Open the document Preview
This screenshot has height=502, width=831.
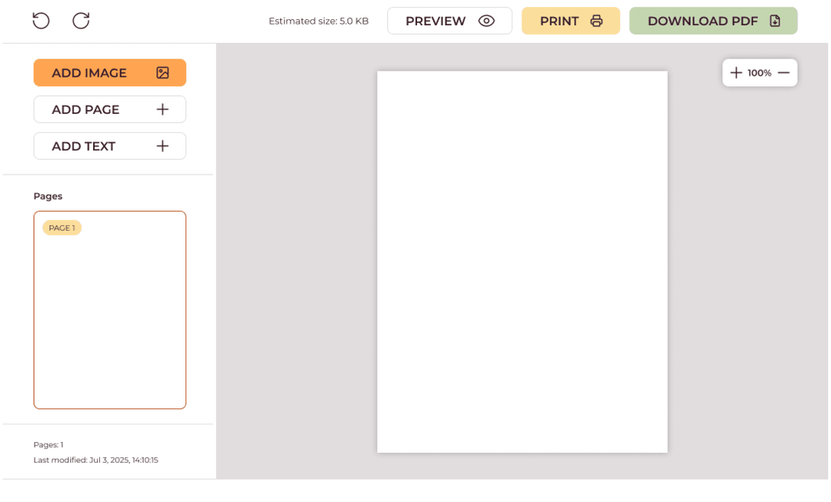coord(449,21)
